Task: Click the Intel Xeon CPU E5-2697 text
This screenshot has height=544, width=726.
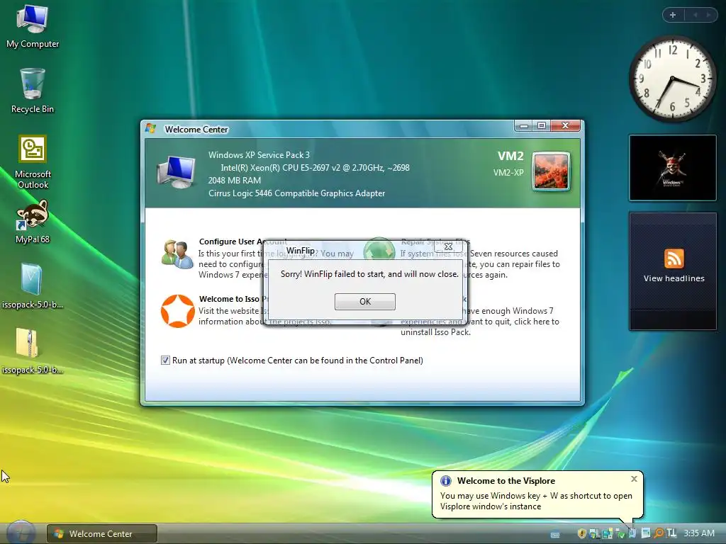Action: (x=315, y=168)
